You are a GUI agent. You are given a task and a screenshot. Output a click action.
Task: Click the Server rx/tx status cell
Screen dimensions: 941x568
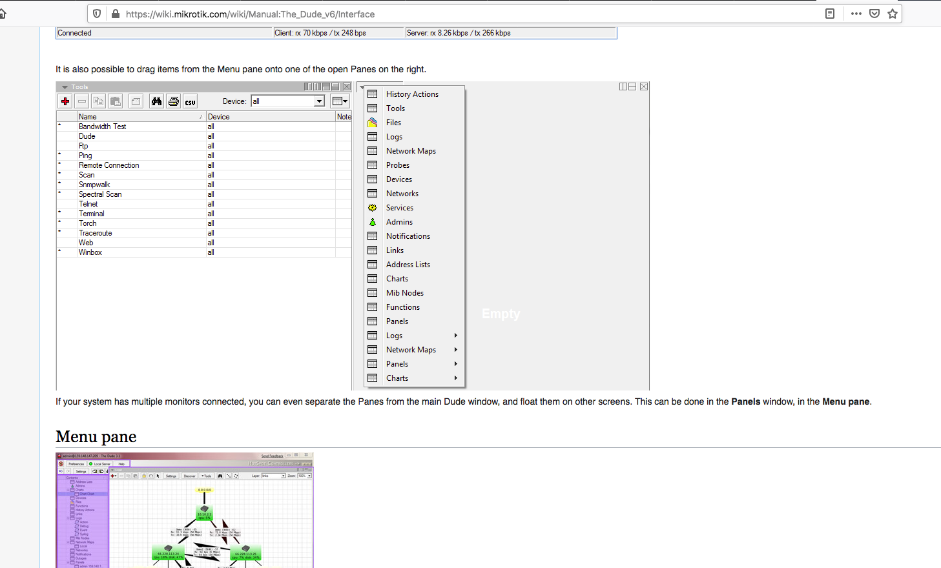point(511,33)
